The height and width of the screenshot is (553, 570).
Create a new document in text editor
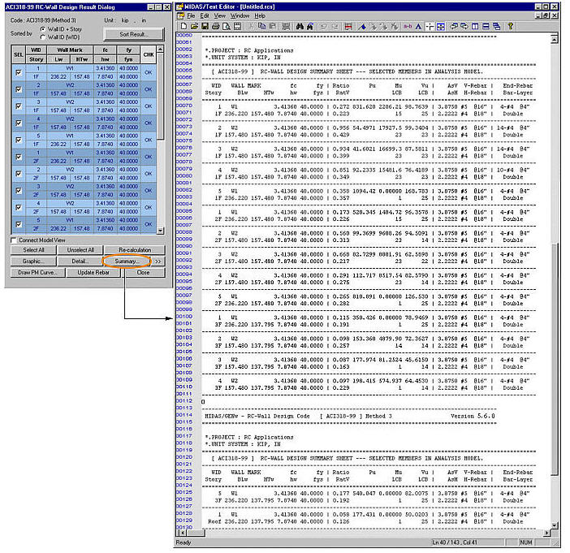[184, 26]
